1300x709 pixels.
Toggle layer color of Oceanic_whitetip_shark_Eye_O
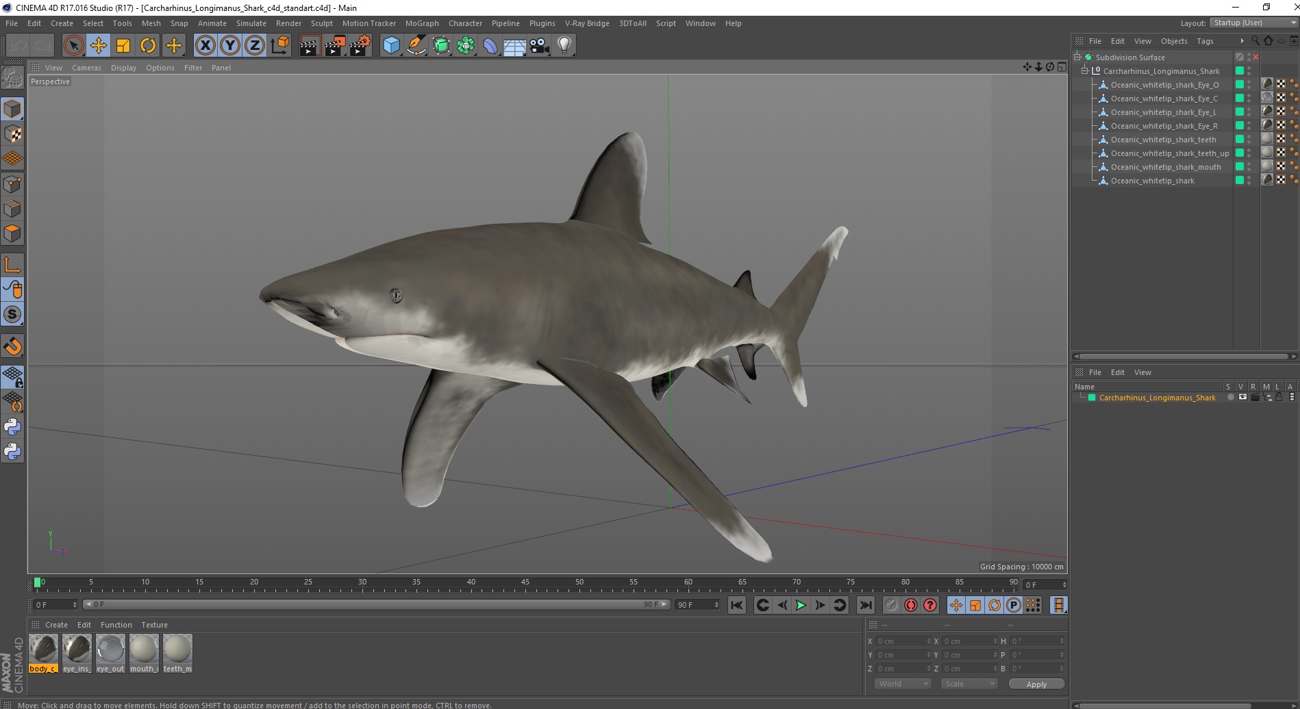click(1239, 85)
